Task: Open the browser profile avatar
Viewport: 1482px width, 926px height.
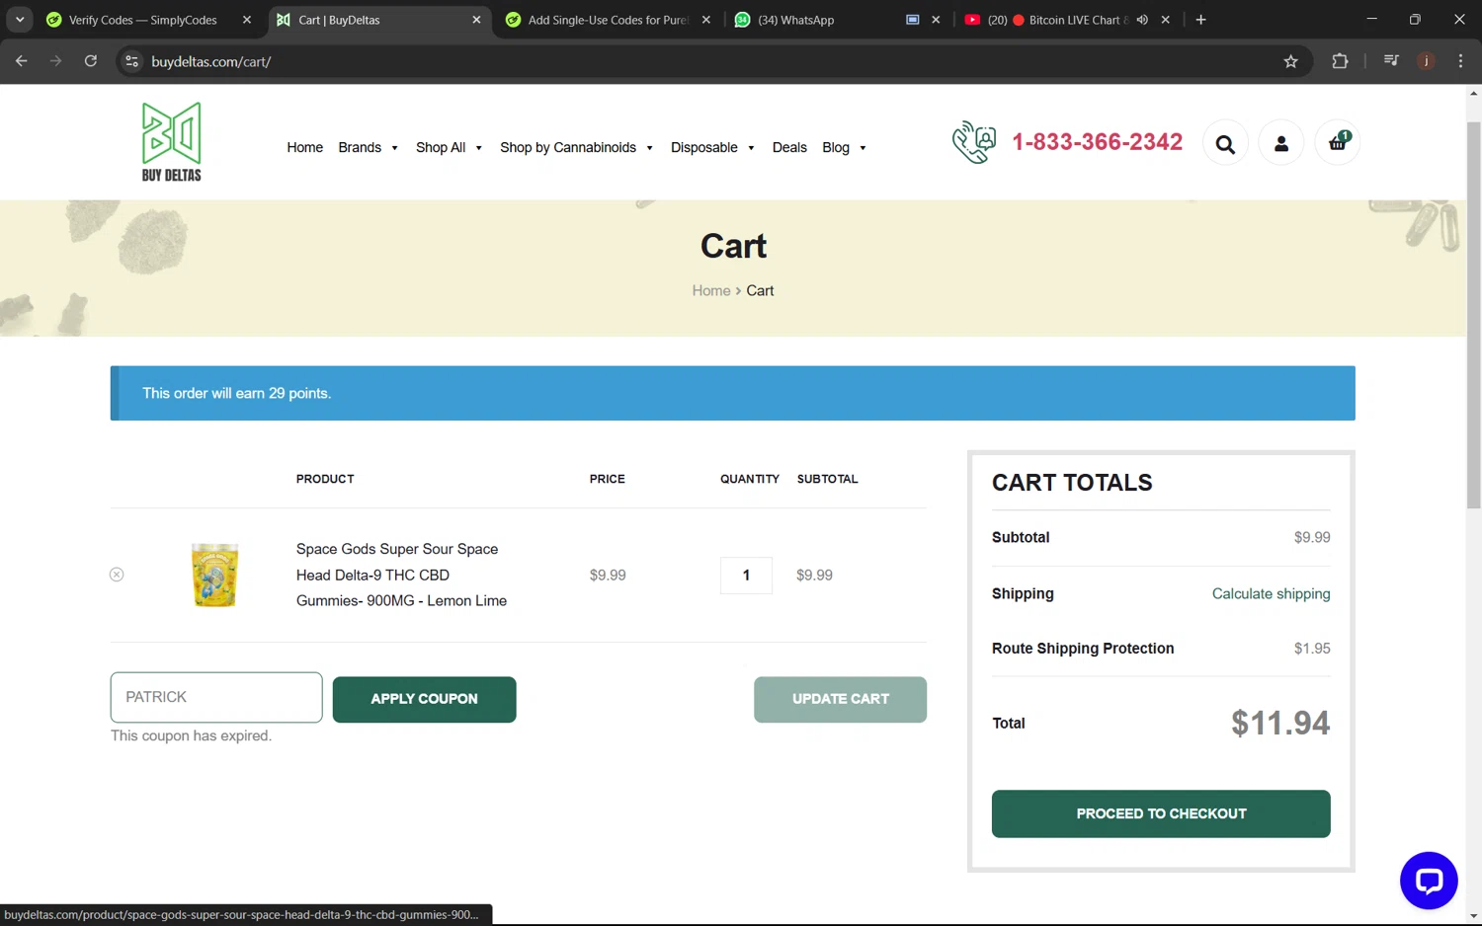Action: (x=1426, y=61)
